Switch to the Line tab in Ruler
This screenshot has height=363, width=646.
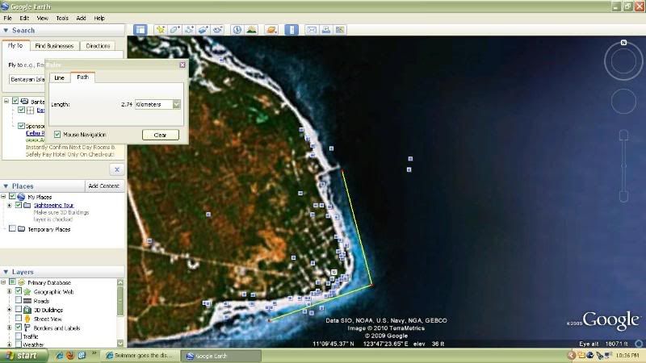[59, 77]
